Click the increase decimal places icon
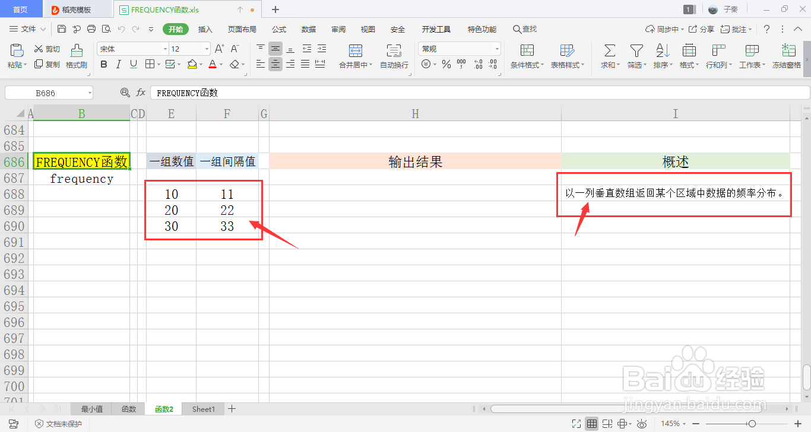The height and width of the screenshot is (432, 811). pos(478,64)
